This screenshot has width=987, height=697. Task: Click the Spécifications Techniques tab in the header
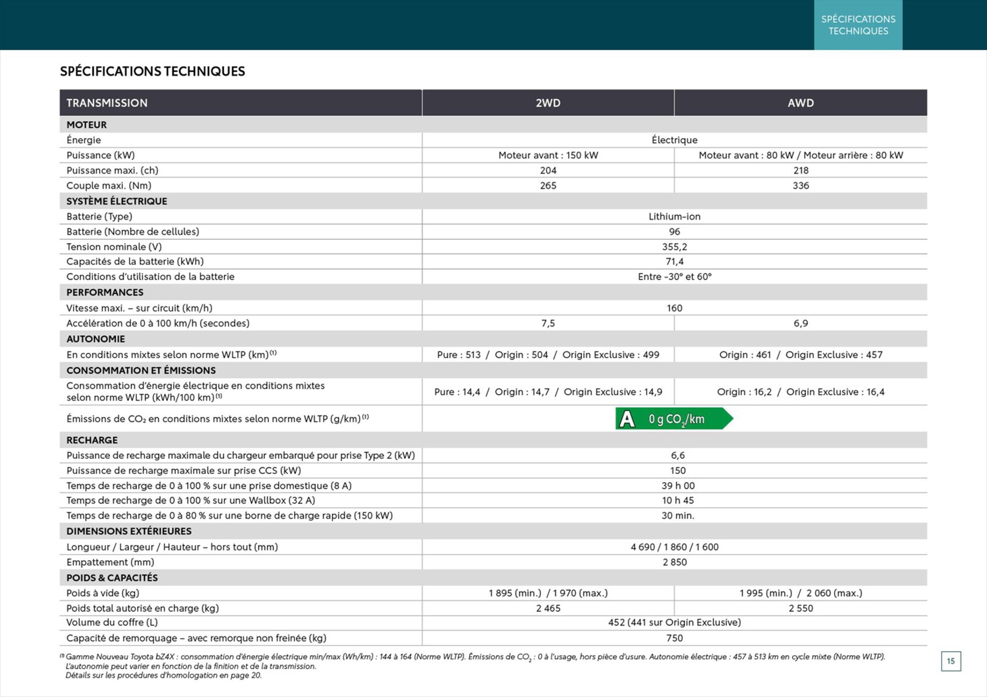click(x=858, y=25)
